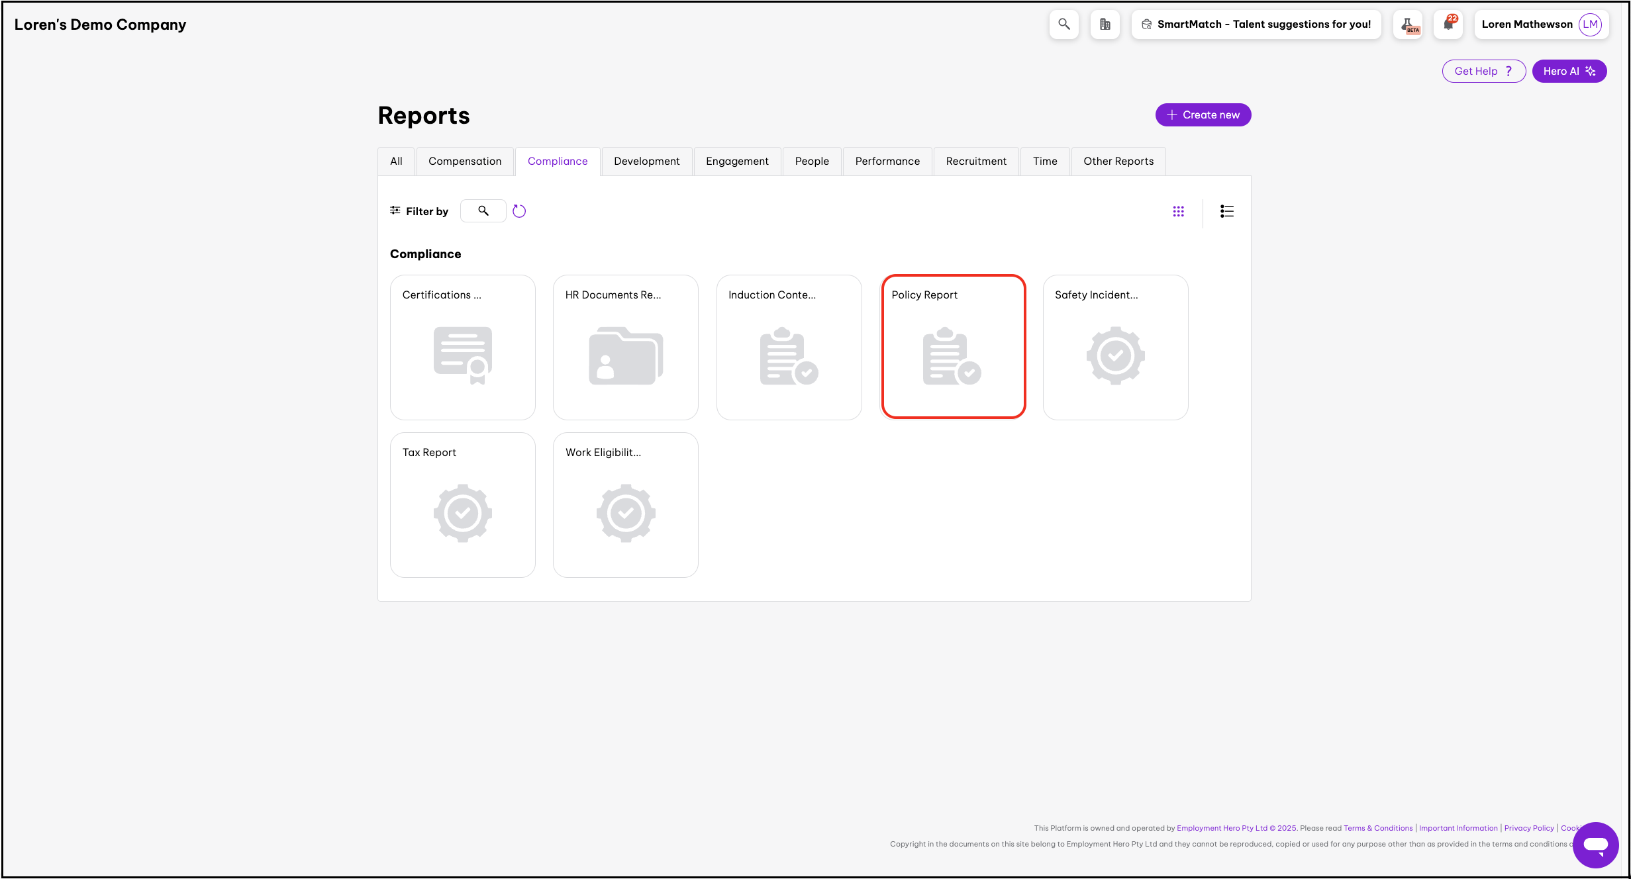1631x879 pixels.
Task: Open the Other Reports tab
Action: point(1118,162)
